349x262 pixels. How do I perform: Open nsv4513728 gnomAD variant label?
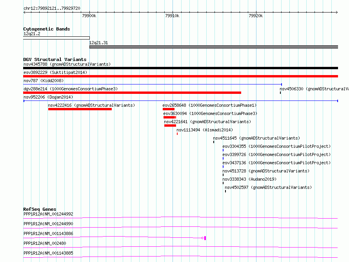pyautogui.click(x=266, y=171)
